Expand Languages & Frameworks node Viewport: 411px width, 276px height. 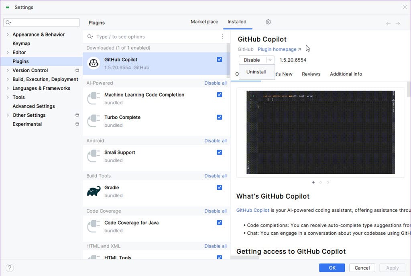[8, 88]
